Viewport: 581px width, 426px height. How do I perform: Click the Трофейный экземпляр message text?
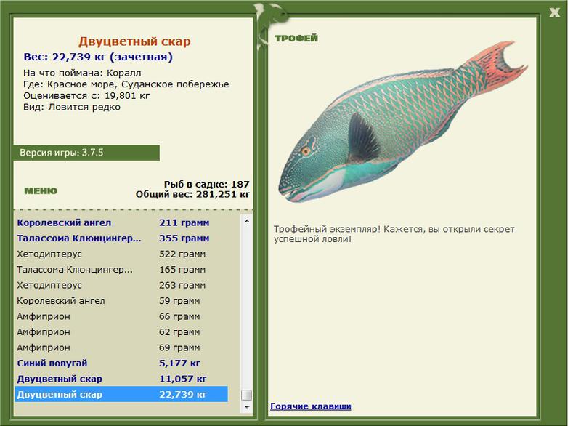click(x=394, y=234)
